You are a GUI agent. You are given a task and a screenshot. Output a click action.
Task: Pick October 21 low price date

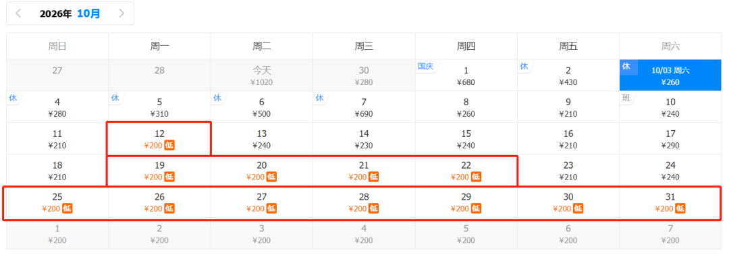[x=364, y=170]
